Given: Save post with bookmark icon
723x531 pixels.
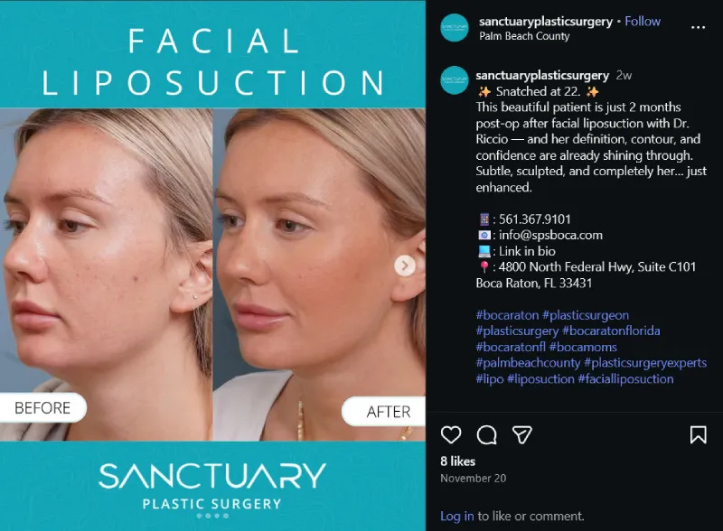Looking at the screenshot, I should pyautogui.click(x=698, y=434).
